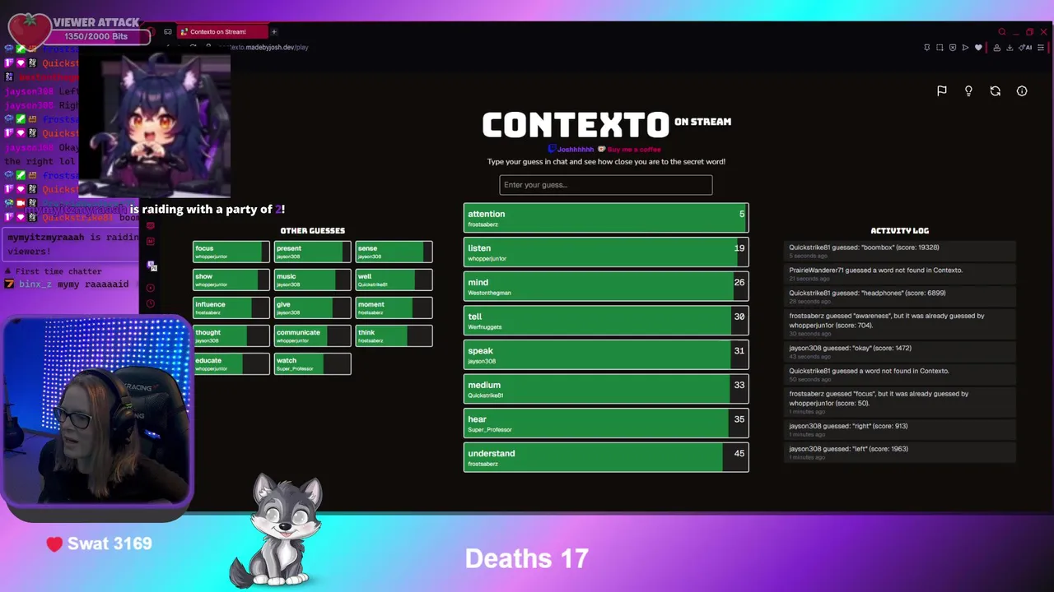The height and width of the screenshot is (592, 1054).
Task: Click the mind guess bar scored 26
Action: [x=606, y=286]
